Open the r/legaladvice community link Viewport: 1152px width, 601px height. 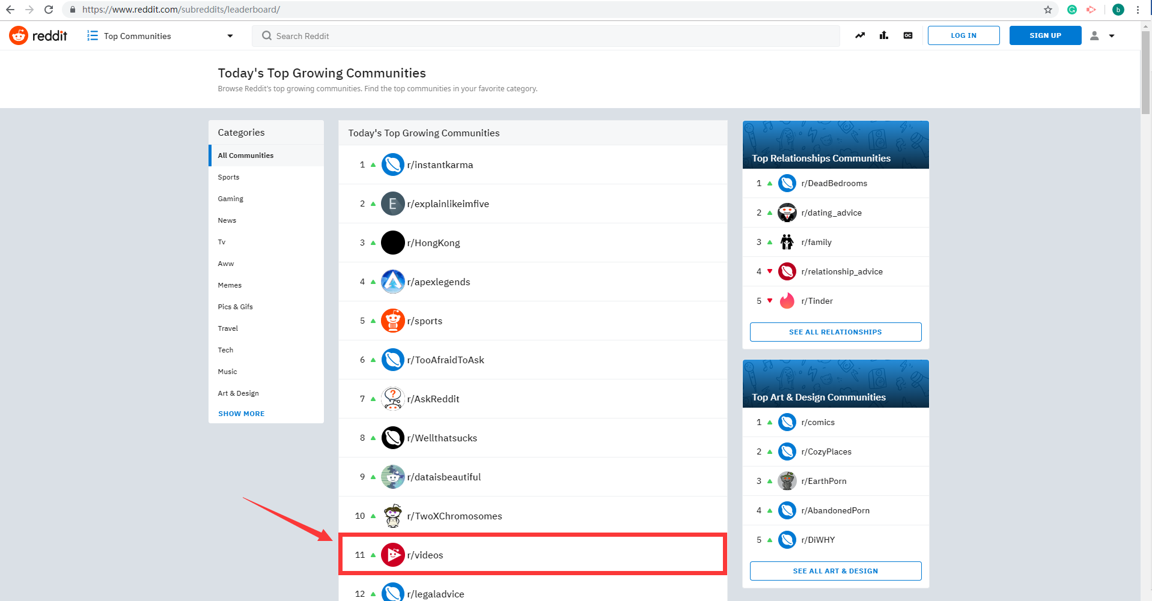click(436, 594)
